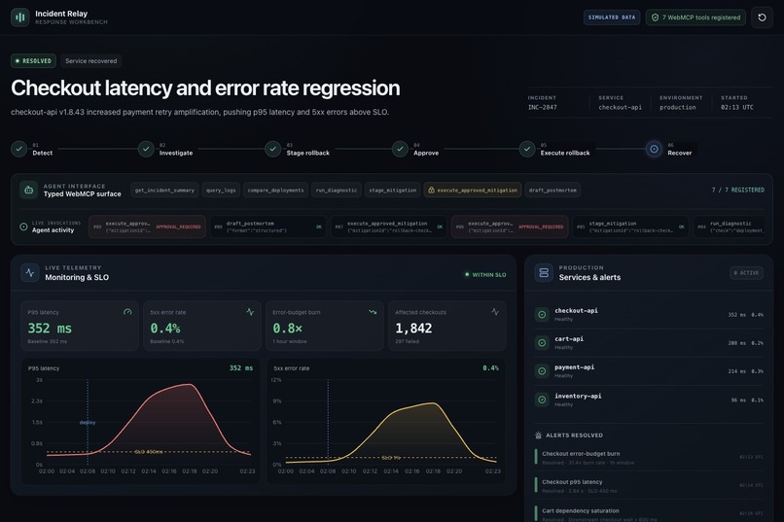This screenshot has height=522, width=784.
Task: Click the inventory-api healthy status icon
Action: pos(542,400)
